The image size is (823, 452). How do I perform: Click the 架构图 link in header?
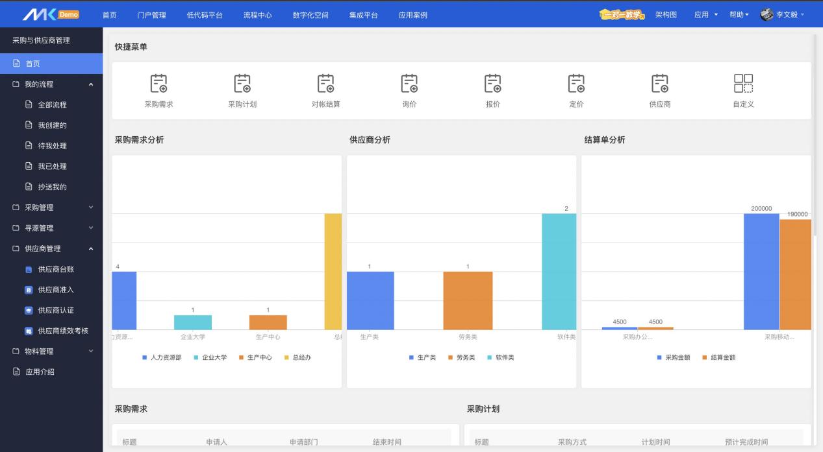666,15
